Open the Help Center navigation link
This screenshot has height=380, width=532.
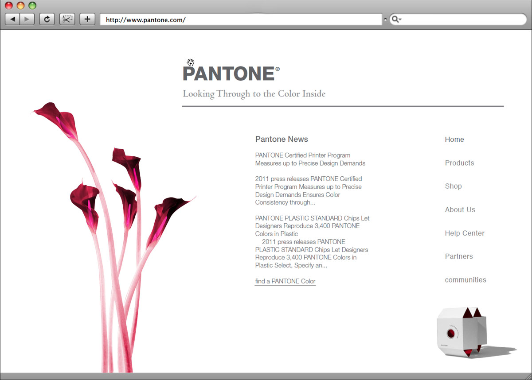pyautogui.click(x=465, y=233)
